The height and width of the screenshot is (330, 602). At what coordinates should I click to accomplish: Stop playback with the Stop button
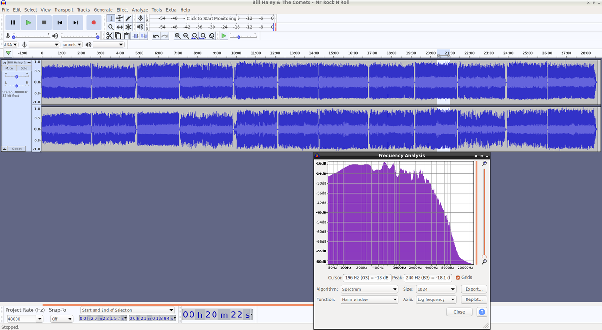44,22
